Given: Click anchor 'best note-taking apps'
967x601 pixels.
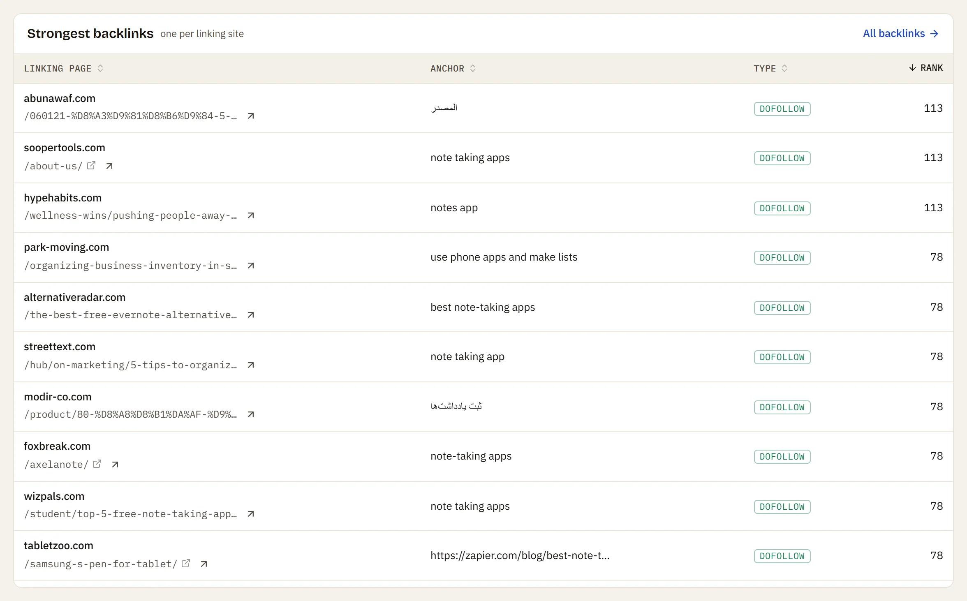Looking at the screenshot, I should [x=483, y=307].
